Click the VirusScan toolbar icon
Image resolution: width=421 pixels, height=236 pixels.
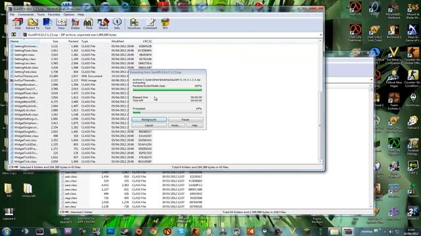pyautogui.click(x=134, y=24)
